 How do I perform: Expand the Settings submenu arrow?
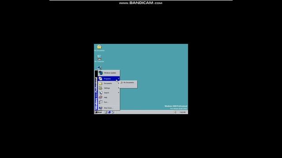tap(119, 88)
